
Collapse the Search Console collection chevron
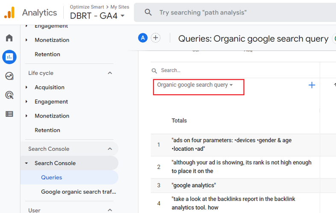tap(110, 149)
